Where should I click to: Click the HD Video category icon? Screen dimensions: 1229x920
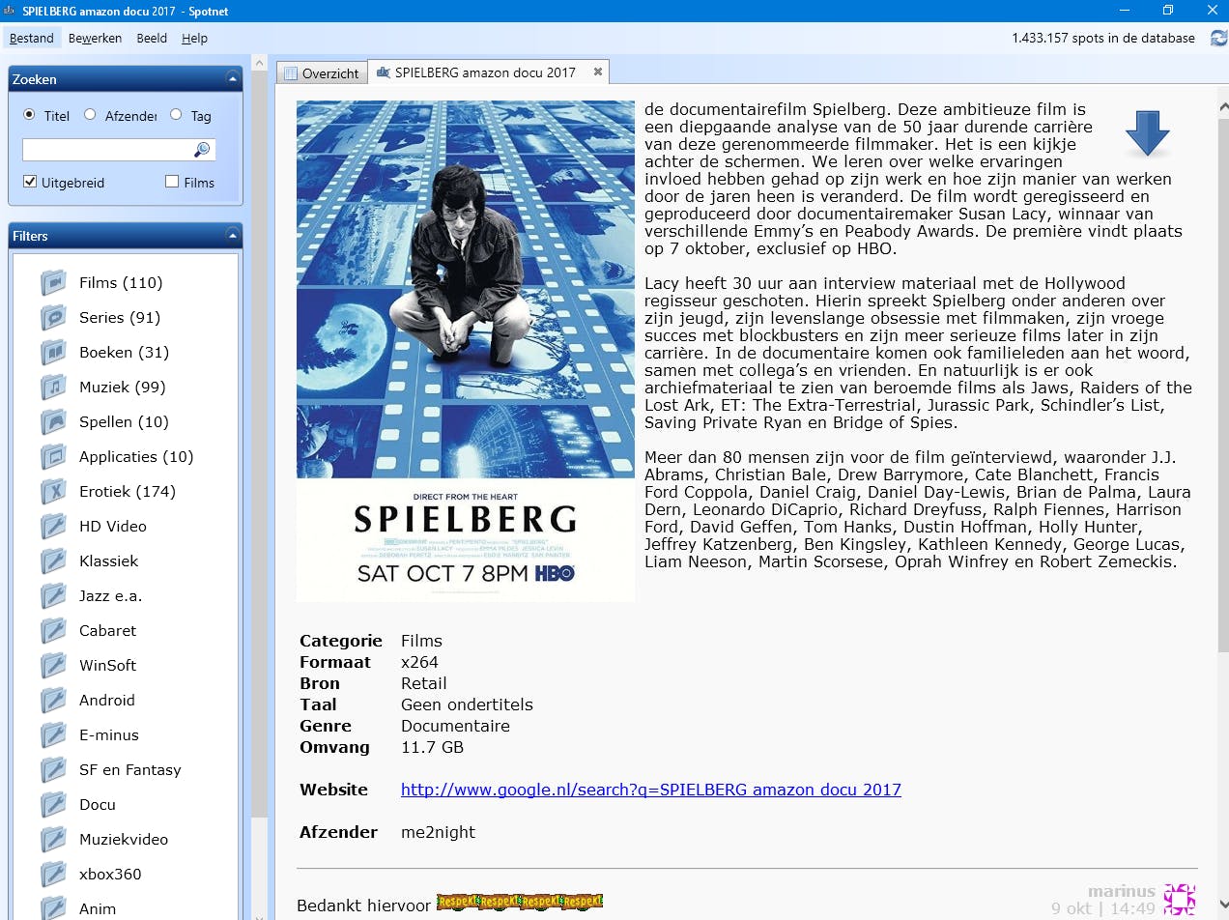[x=55, y=526]
